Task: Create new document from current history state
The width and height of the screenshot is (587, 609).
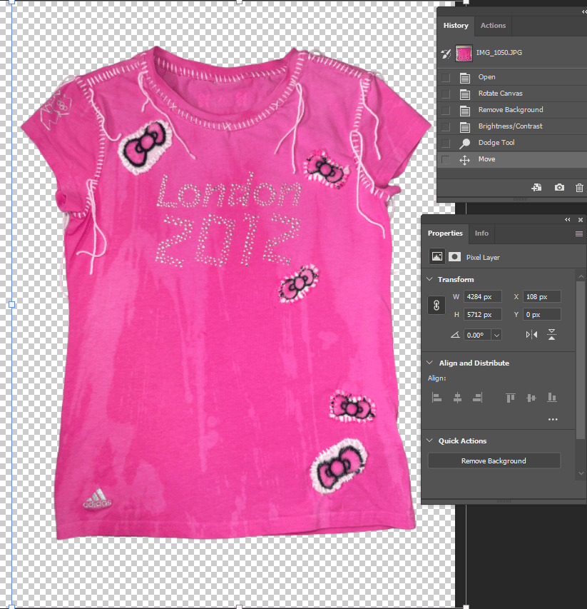Action: coord(536,188)
